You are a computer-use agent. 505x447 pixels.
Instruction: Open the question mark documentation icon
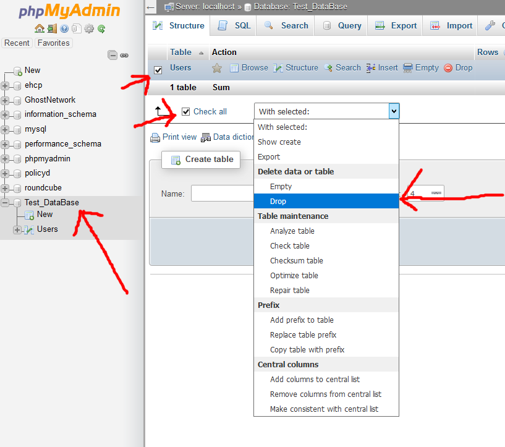(64, 28)
